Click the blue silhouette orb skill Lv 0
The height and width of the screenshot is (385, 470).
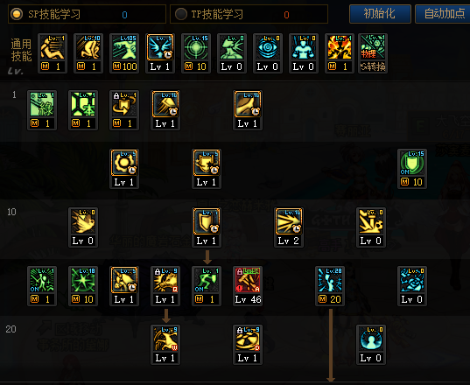pos(371,344)
